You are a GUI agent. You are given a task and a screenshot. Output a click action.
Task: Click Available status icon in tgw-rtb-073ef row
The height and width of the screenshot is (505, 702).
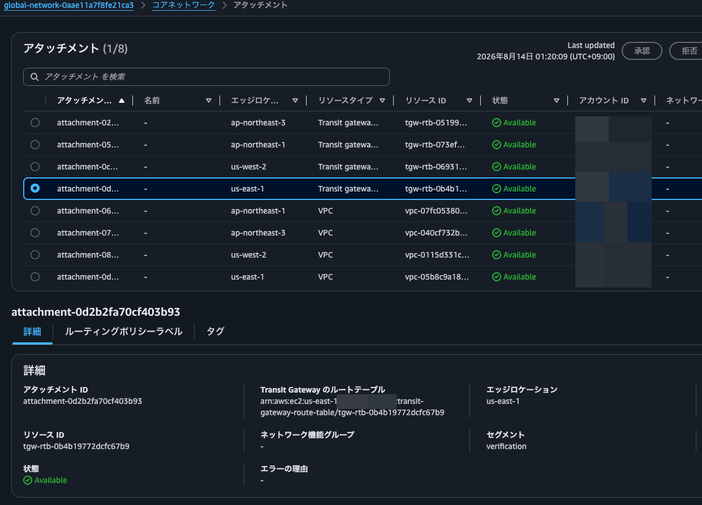pos(497,145)
